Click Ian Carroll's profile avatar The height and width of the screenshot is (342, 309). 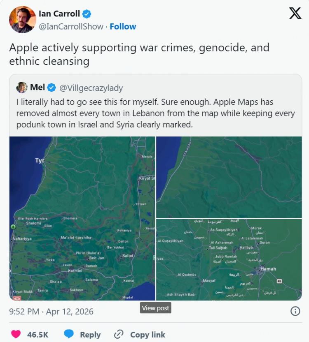pos(23,19)
